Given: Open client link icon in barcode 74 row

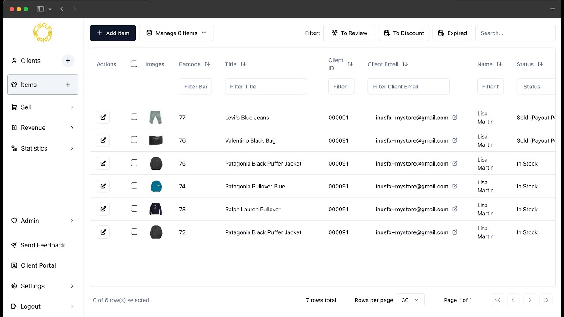Looking at the screenshot, I should click(455, 186).
